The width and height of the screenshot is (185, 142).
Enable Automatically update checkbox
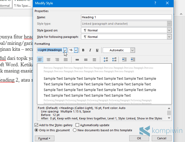pos(77,125)
